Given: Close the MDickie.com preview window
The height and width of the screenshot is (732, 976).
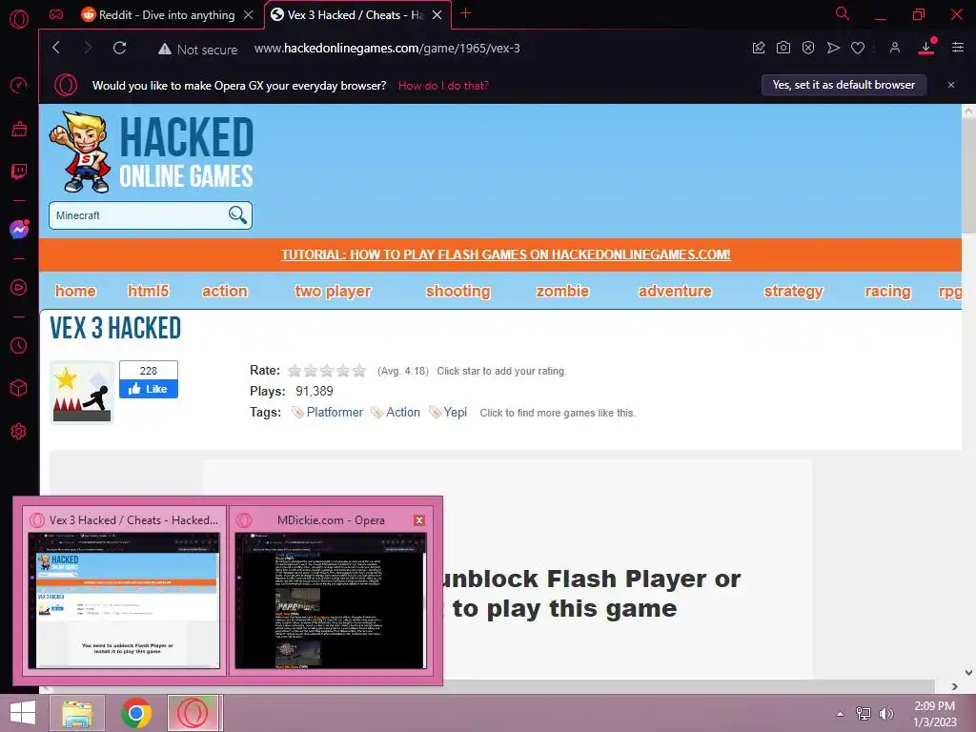Looking at the screenshot, I should 419,520.
